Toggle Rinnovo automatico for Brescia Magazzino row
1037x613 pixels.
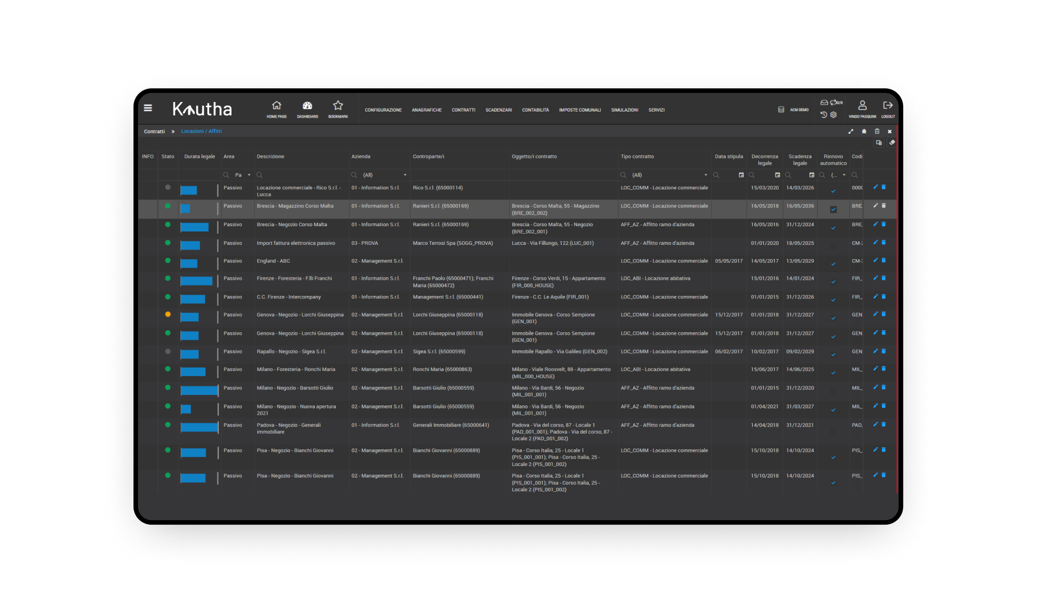pos(833,210)
